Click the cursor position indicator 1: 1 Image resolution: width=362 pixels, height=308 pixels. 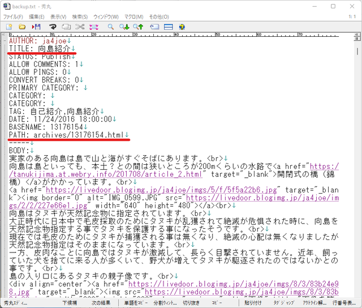click(x=352, y=16)
